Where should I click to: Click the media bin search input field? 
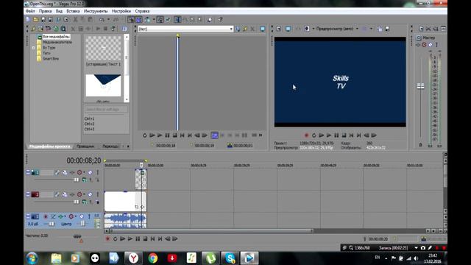(x=106, y=109)
